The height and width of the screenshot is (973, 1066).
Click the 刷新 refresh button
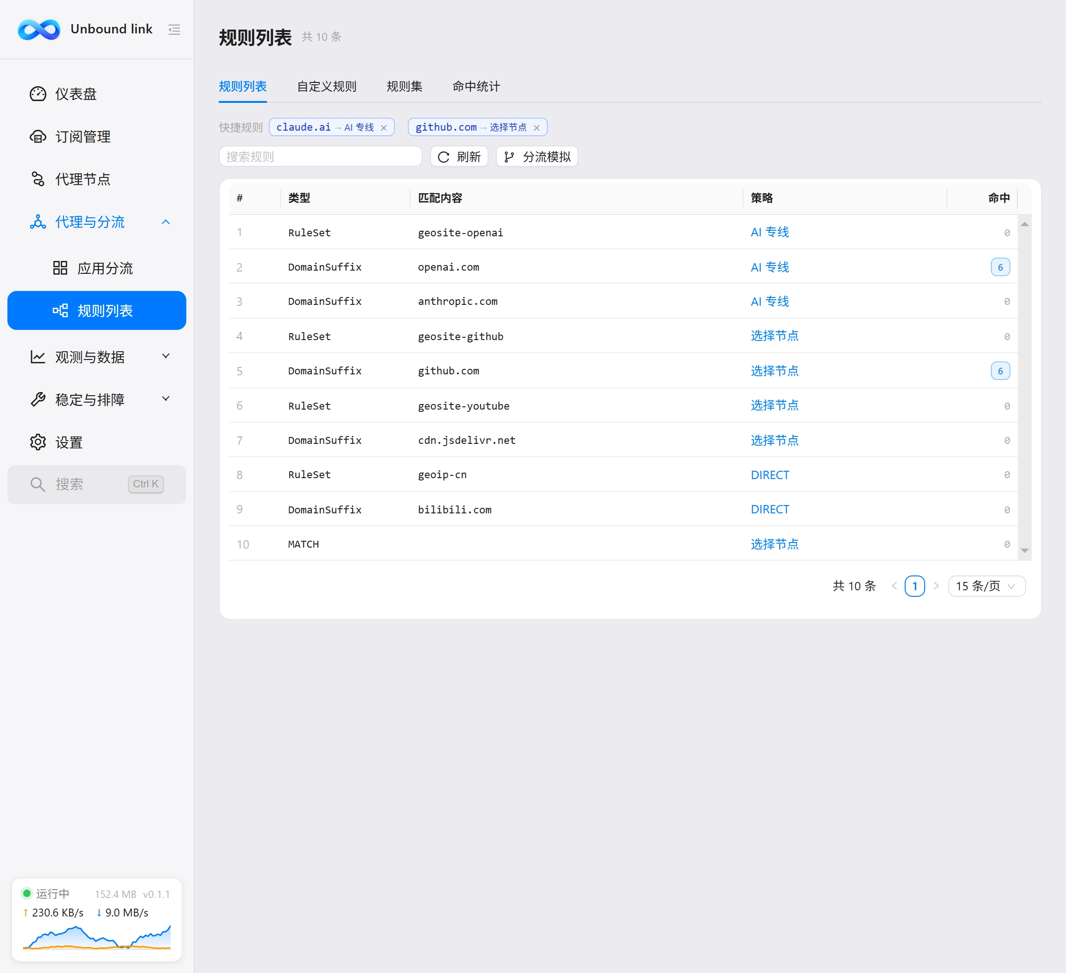click(x=459, y=157)
